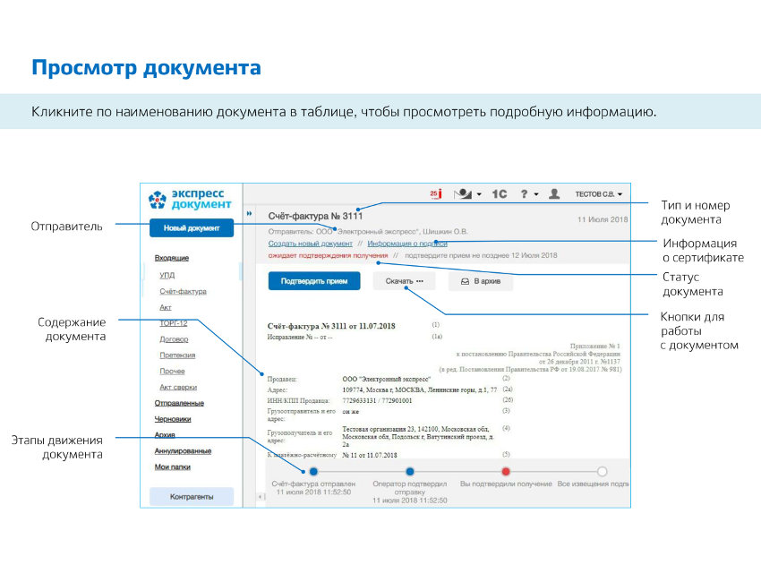Click date 11 Июля 2018
The height and width of the screenshot is (582, 761).
point(603,219)
